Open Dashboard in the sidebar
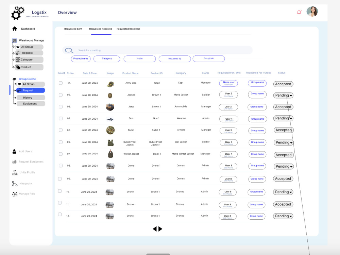Screen dimensions: 340x255 tap(28, 29)
